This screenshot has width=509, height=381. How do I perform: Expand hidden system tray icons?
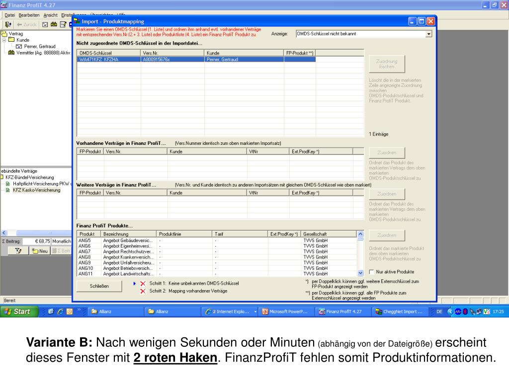tap(450, 312)
